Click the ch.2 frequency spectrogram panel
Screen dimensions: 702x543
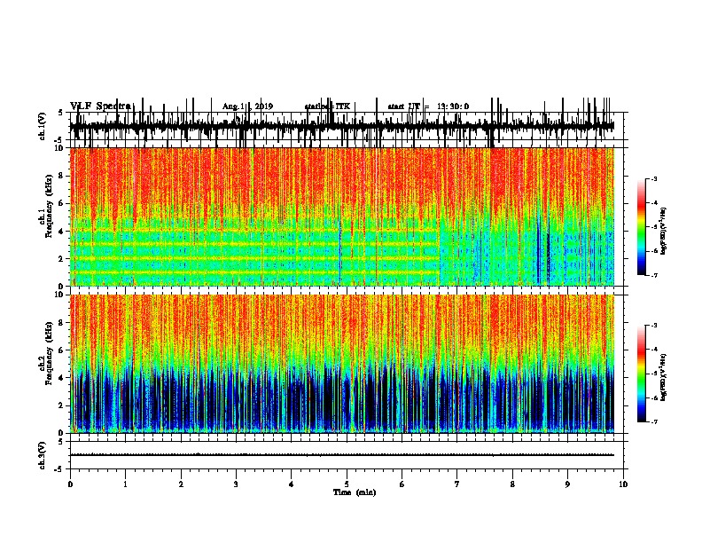[x=341, y=364]
